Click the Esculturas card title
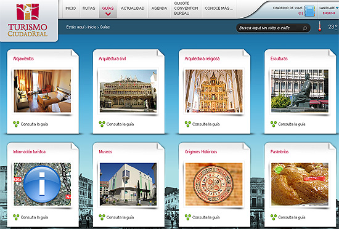The width and height of the screenshot is (339, 229). (279, 58)
